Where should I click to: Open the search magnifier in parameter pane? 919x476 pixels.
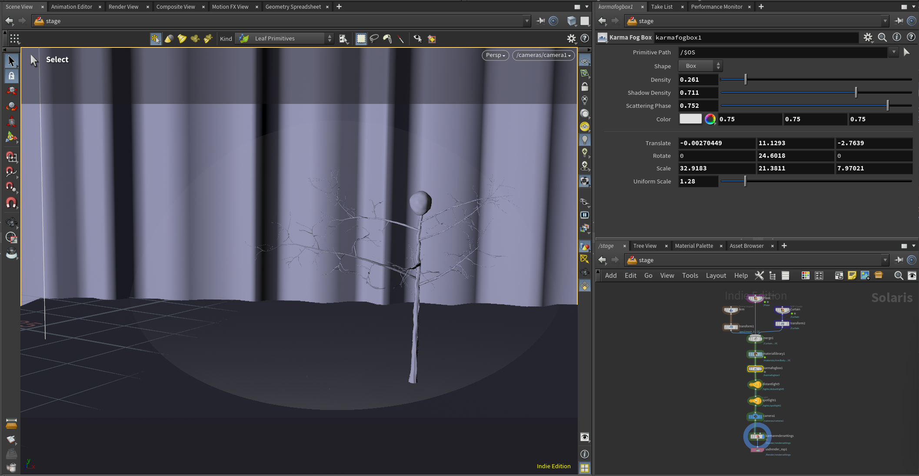tap(882, 37)
